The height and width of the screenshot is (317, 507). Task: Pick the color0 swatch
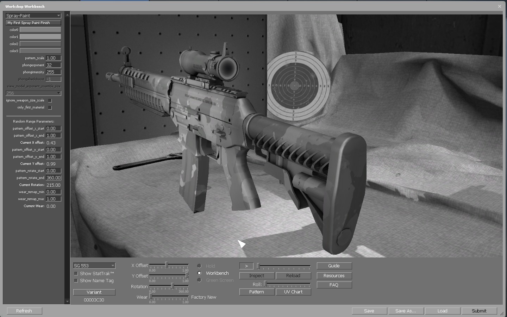(x=40, y=30)
